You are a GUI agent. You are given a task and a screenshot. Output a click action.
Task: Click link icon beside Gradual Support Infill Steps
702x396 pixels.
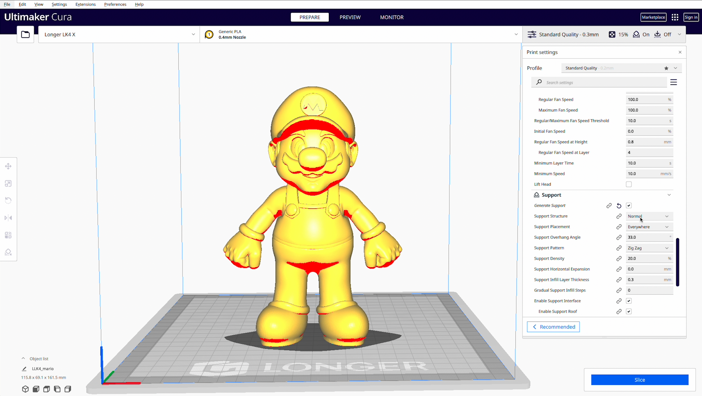[619, 290]
